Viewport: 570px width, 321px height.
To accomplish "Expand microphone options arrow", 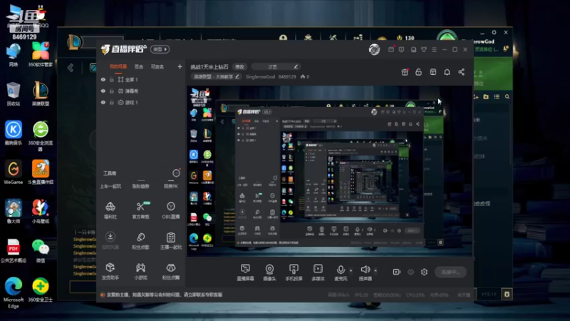I will click(351, 270).
